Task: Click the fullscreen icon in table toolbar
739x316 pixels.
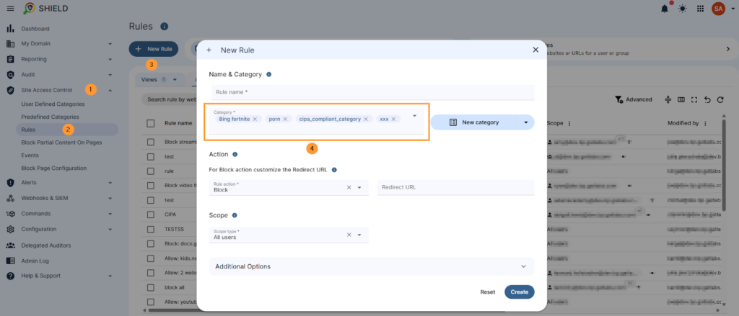Action: 694,99
